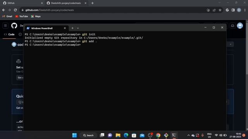Open the GitHub hamburger navigation menu
The height and width of the screenshot is (139, 248).
tap(5, 26)
